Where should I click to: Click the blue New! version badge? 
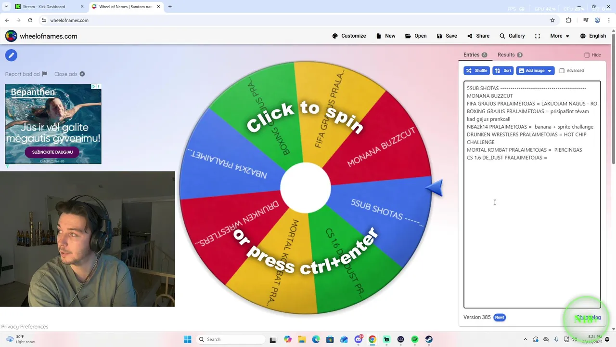tap(500, 318)
